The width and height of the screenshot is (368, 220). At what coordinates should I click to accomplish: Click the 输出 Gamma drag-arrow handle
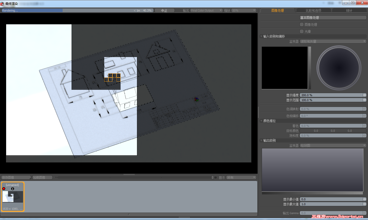(x=365, y=213)
